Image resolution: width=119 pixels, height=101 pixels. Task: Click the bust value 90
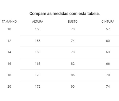[x=73, y=87]
